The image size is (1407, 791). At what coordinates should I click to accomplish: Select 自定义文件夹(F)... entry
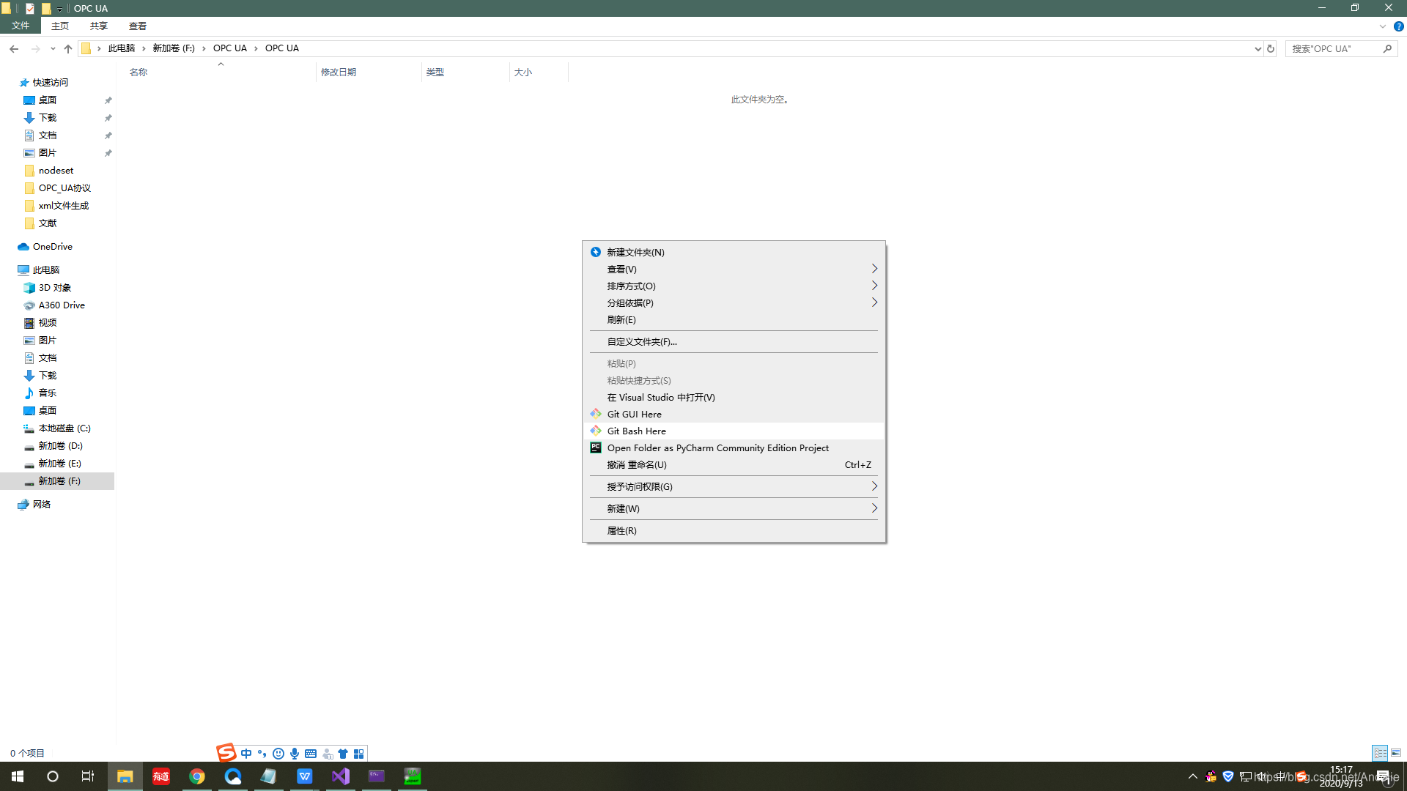click(734, 341)
